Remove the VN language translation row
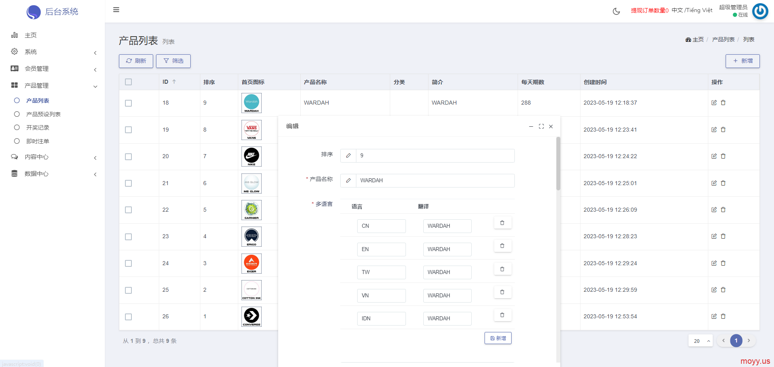 [x=502, y=292]
